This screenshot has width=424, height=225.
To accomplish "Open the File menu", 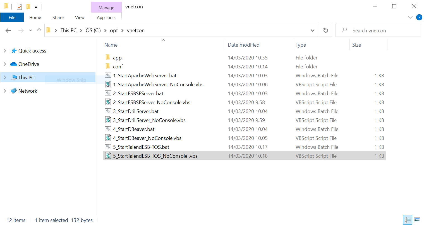I will tap(12, 17).
